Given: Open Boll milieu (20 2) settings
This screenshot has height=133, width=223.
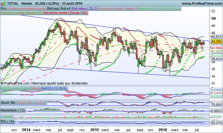Looking at the screenshot, I should (85, 9).
